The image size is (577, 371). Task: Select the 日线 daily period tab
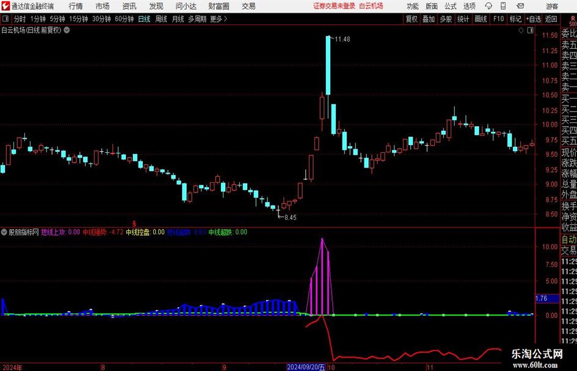click(144, 19)
